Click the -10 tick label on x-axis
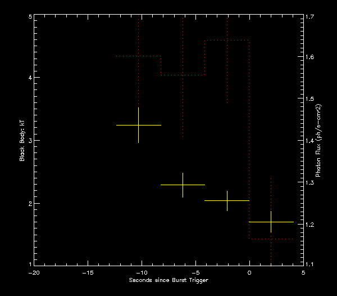This screenshot has width=337, height=296. [141, 272]
